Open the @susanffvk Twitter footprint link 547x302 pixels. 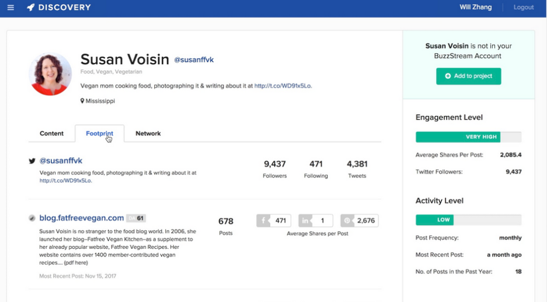click(61, 161)
